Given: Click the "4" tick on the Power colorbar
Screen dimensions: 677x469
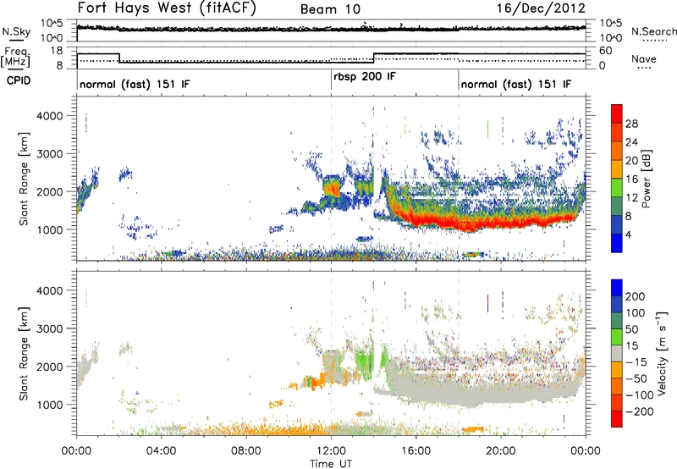Looking at the screenshot, I should pyautogui.click(x=628, y=234).
